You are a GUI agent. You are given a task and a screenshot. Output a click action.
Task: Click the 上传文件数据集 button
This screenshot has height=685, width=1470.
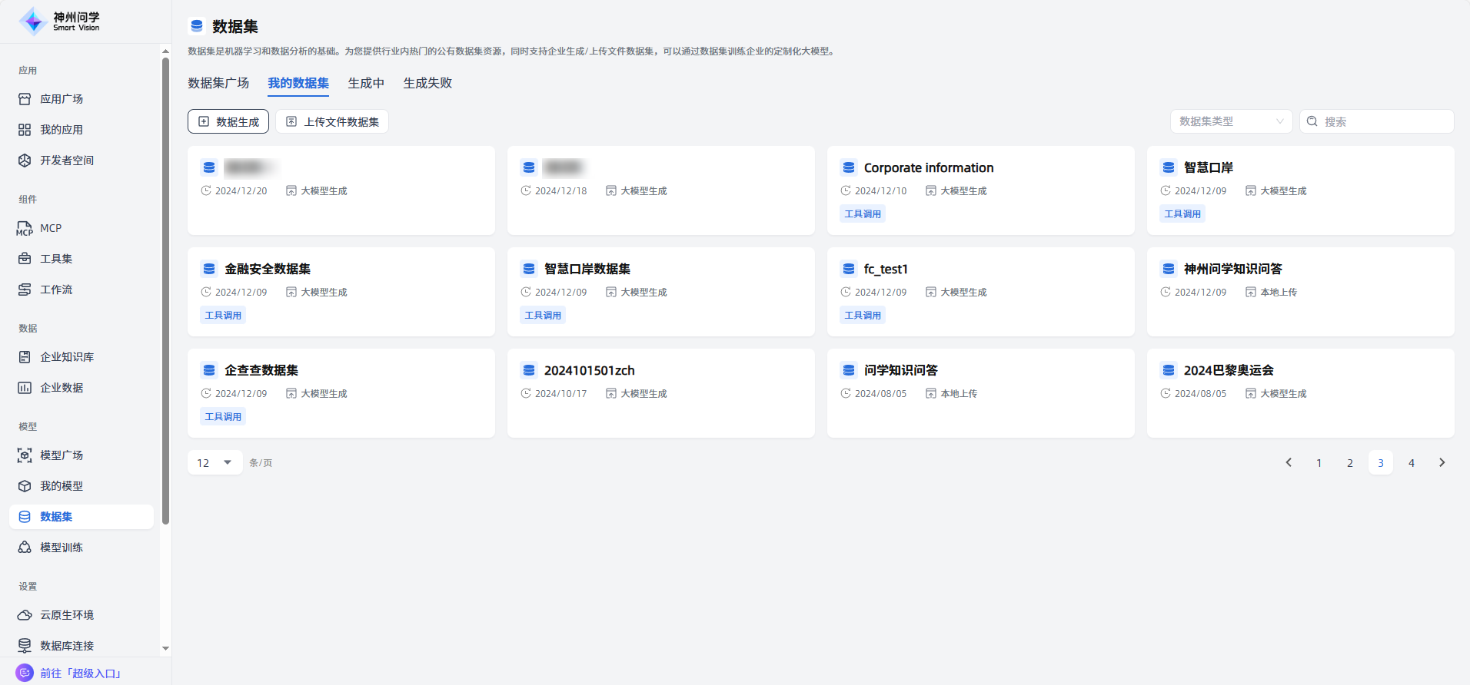point(332,121)
